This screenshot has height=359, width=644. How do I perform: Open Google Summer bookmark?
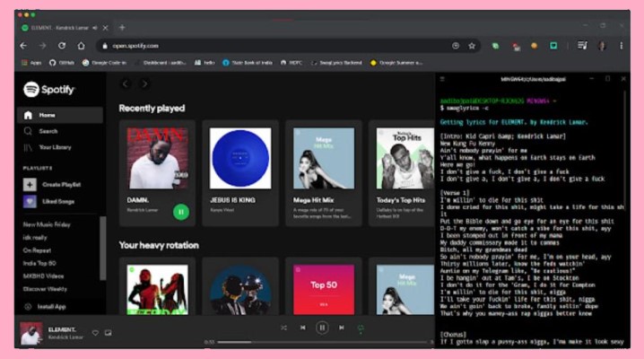click(x=396, y=63)
